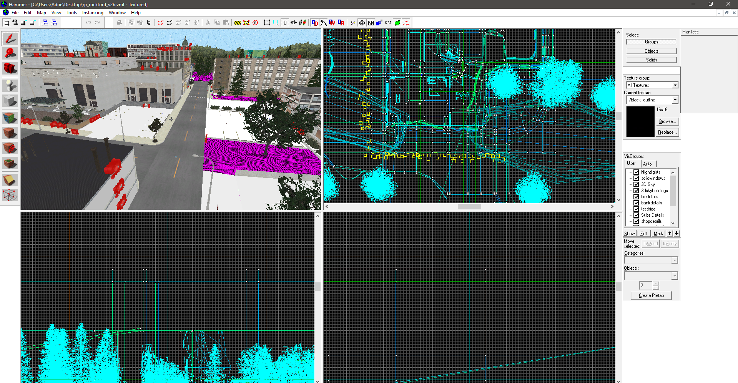Move selected visgroup down arrow
Screen dimensions: 738x383
676,233
